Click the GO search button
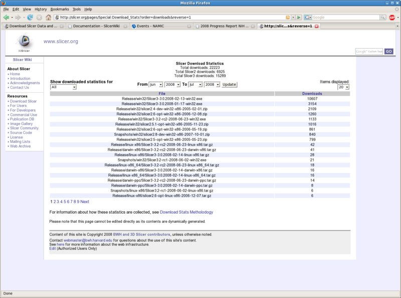The width and height of the screenshot is (401, 298). coord(389,51)
